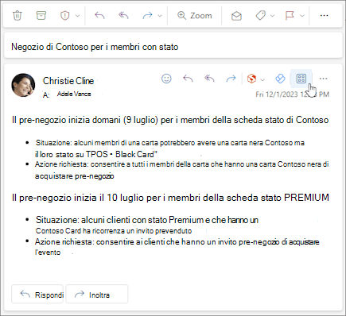Archive the email using the archive icon
Viewport: 346px width, 316px height.
[x=41, y=15]
